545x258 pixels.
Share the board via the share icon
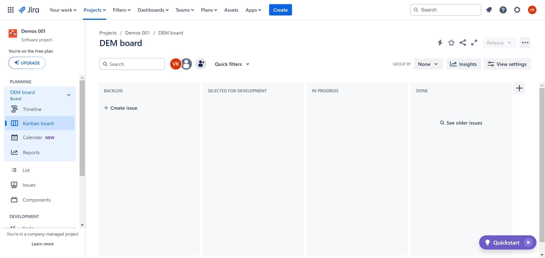(463, 42)
